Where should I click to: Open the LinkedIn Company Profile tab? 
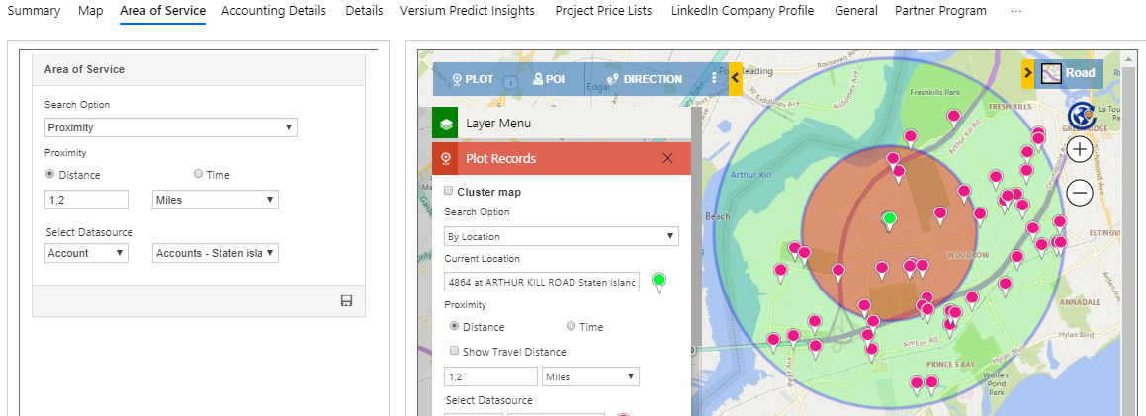click(x=743, y=11)
